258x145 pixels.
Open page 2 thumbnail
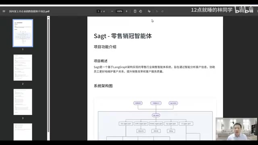point(23,68)
